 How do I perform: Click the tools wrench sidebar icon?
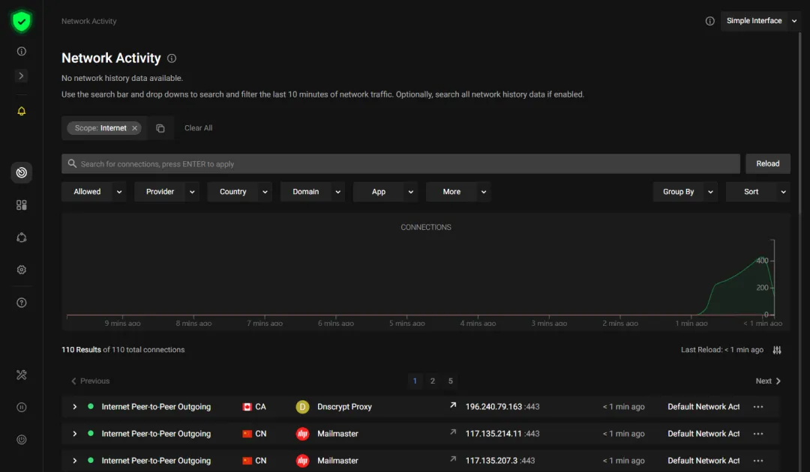click(x=22, y=375)
